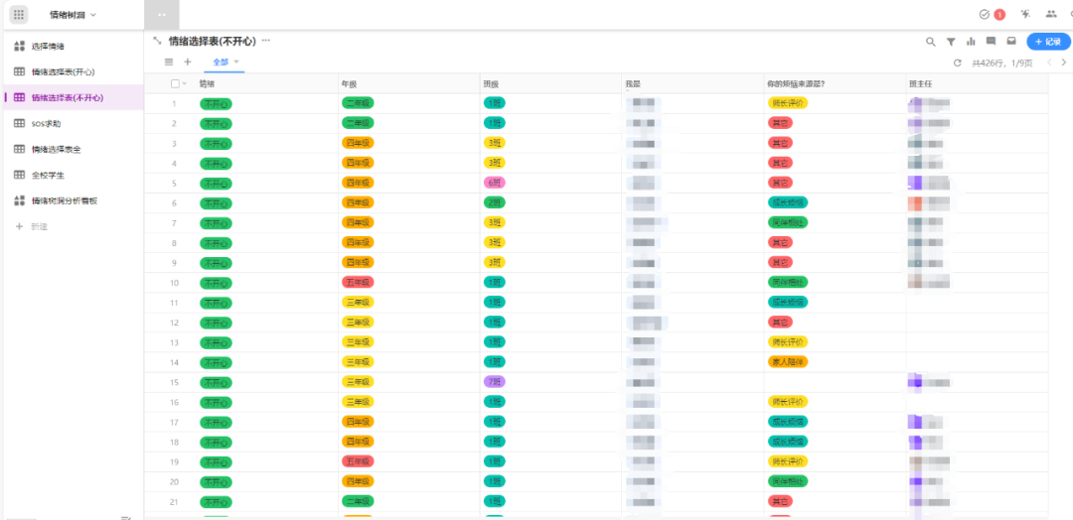Click the 成长烦恼 tag in row 11
1073x520 pixels.
tap(788, 302)
